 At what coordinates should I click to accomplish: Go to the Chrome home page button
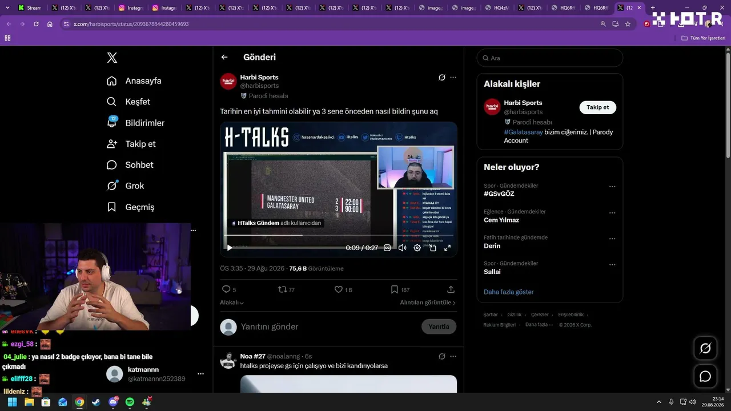50,24
